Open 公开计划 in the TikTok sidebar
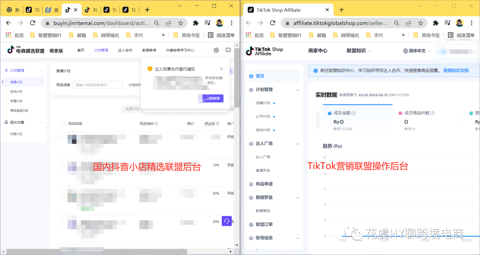The width and height of the screenshot is (480, 255). tap(263, 117)
